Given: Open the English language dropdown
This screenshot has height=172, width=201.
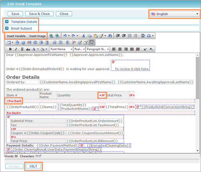Looking at the screenshot, I should [x=175, y=14].
